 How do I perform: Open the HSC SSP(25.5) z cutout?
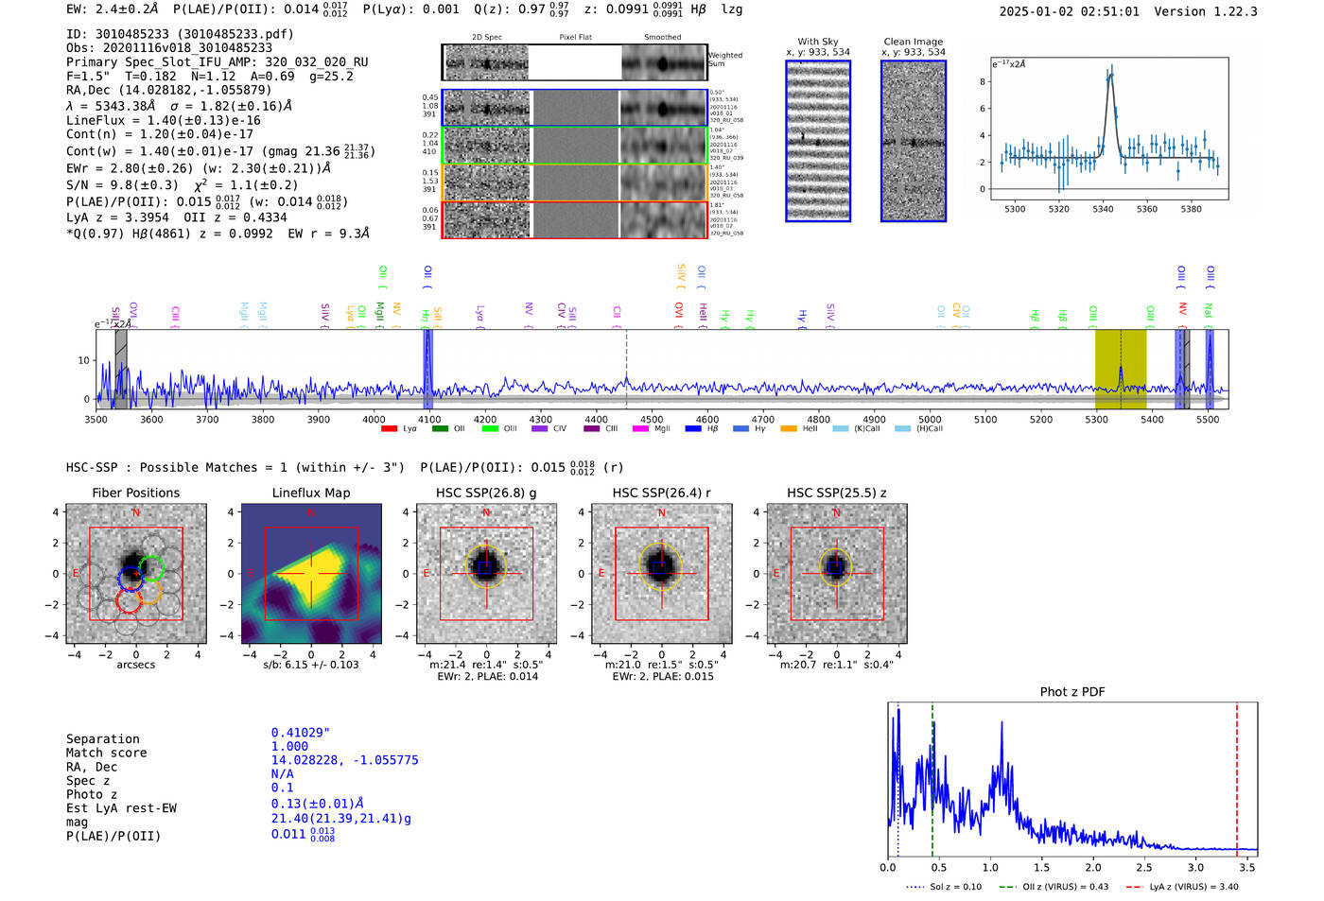point(836,573)
